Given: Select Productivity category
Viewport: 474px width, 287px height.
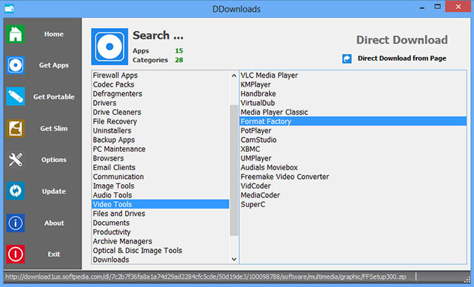Looking at the screenshot, I should pyautogui.click(x=161, y=232).
